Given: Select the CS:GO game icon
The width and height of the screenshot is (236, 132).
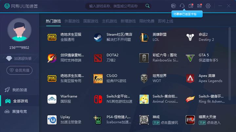Looking at the screenshot, I should point(98,79).
